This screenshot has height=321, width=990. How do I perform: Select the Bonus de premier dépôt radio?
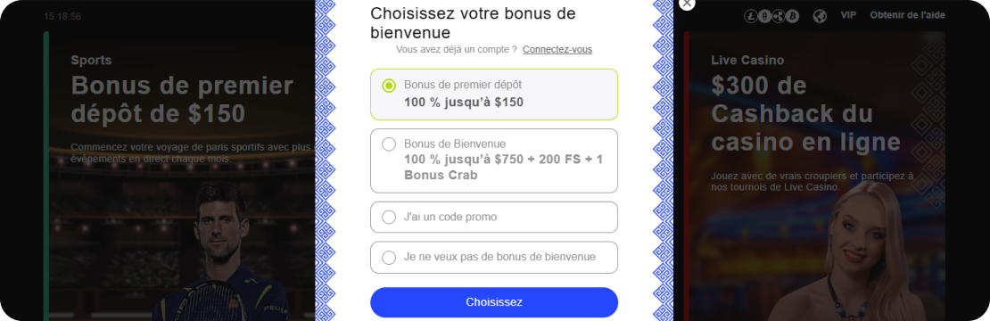tap(389, 86)
